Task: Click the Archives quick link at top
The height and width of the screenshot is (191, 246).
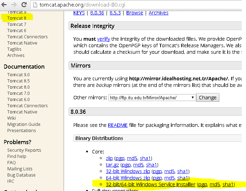Action: (158, 13)
